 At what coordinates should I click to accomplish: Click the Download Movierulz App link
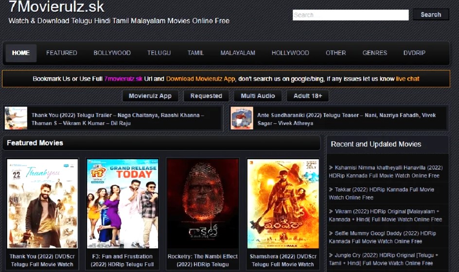(200, 79)
